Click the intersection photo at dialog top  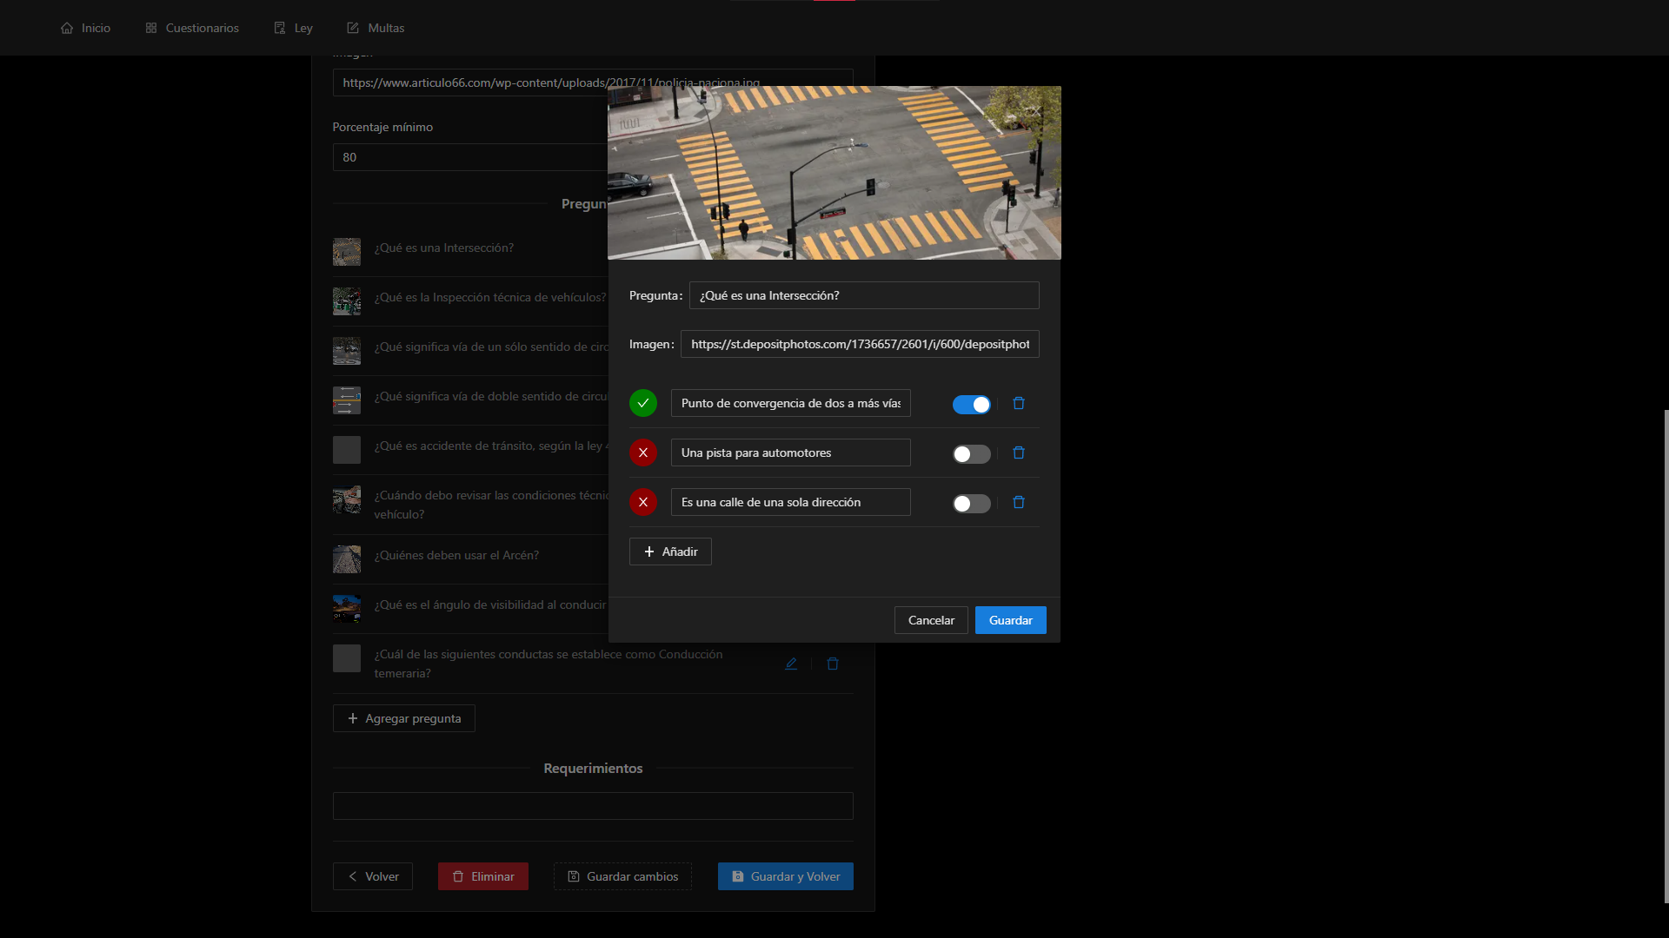click(x=834, y=173)
